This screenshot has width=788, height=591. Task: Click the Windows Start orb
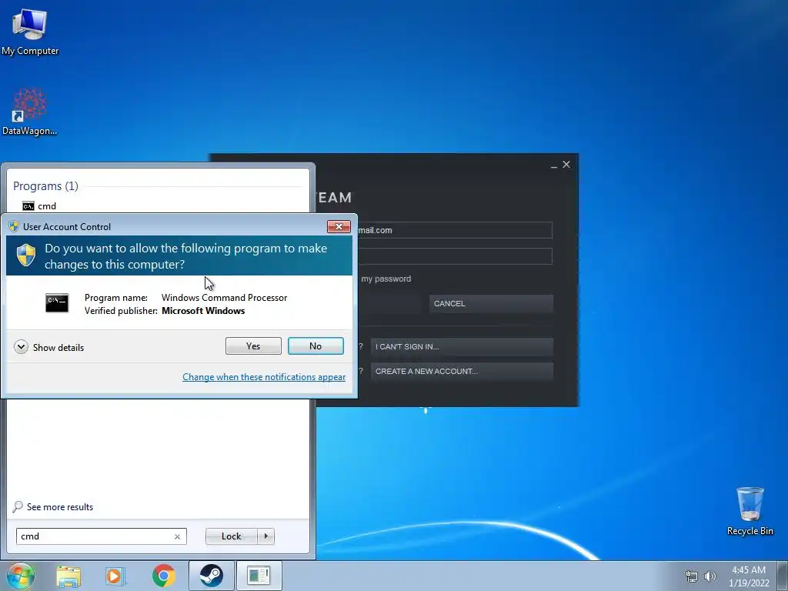click(x=21, y=576)
